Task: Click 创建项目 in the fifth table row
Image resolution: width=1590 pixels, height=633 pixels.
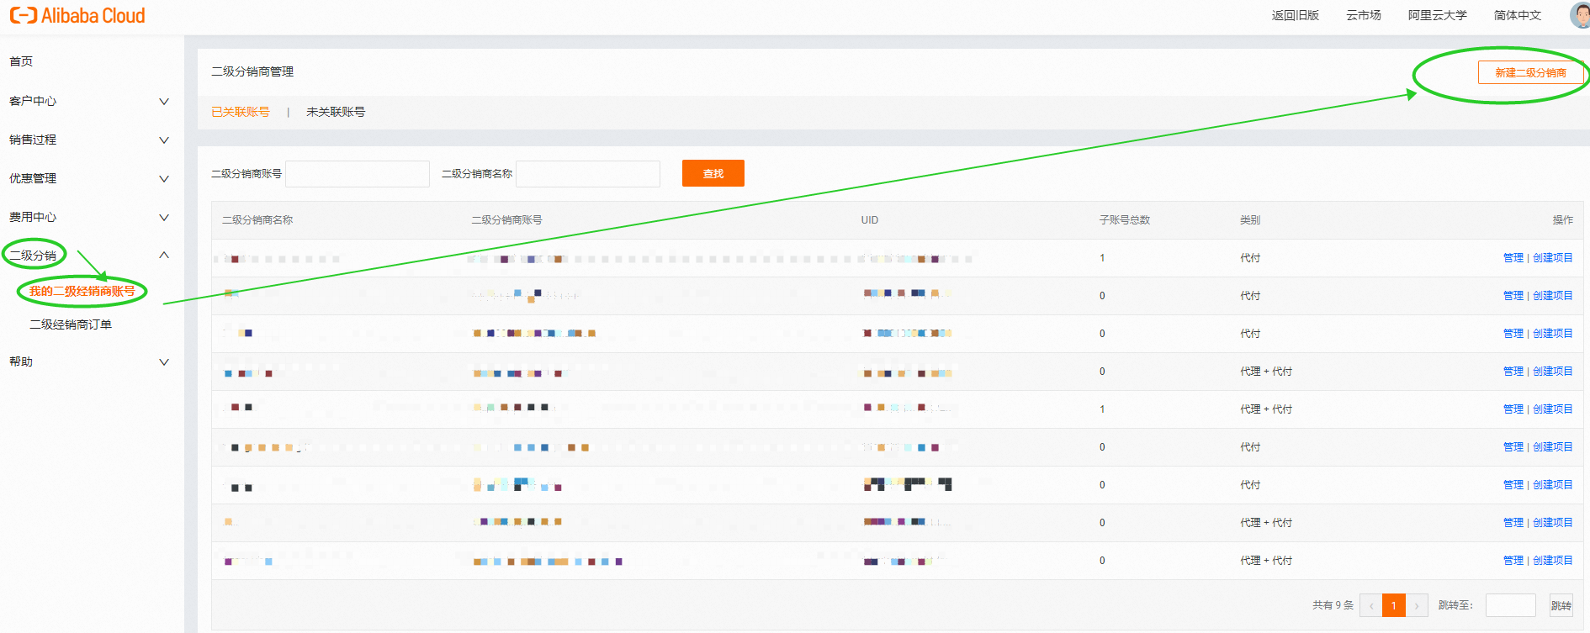Action: 1553,409
